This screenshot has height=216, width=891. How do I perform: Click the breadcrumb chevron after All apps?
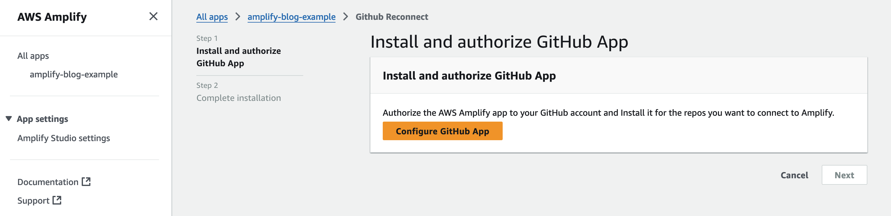237,16
